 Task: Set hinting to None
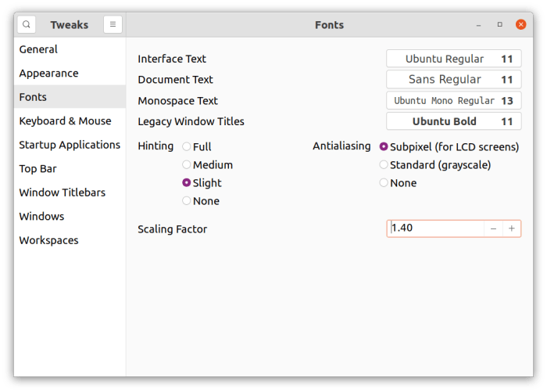[187, 200]
